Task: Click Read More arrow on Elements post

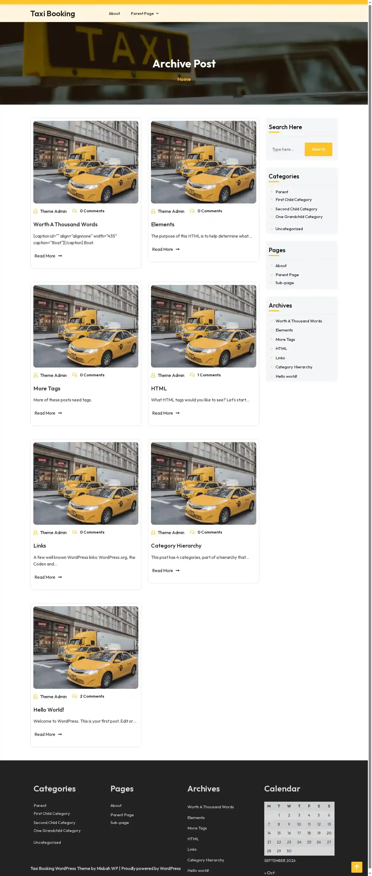Action: click(178, 249)
